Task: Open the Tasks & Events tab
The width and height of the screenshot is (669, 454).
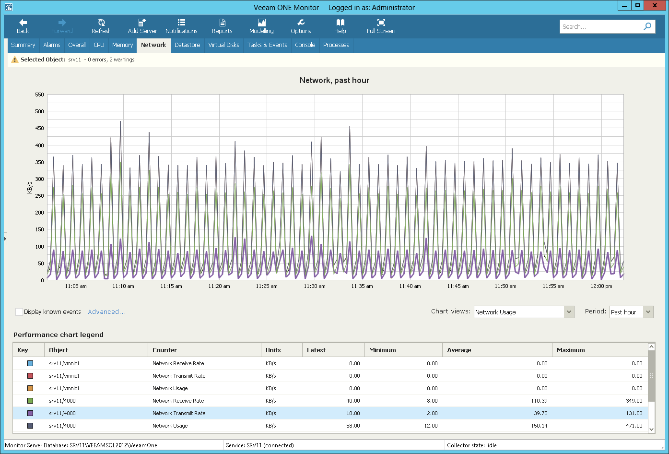Action: pyautogui.click(x=267, y=45)
